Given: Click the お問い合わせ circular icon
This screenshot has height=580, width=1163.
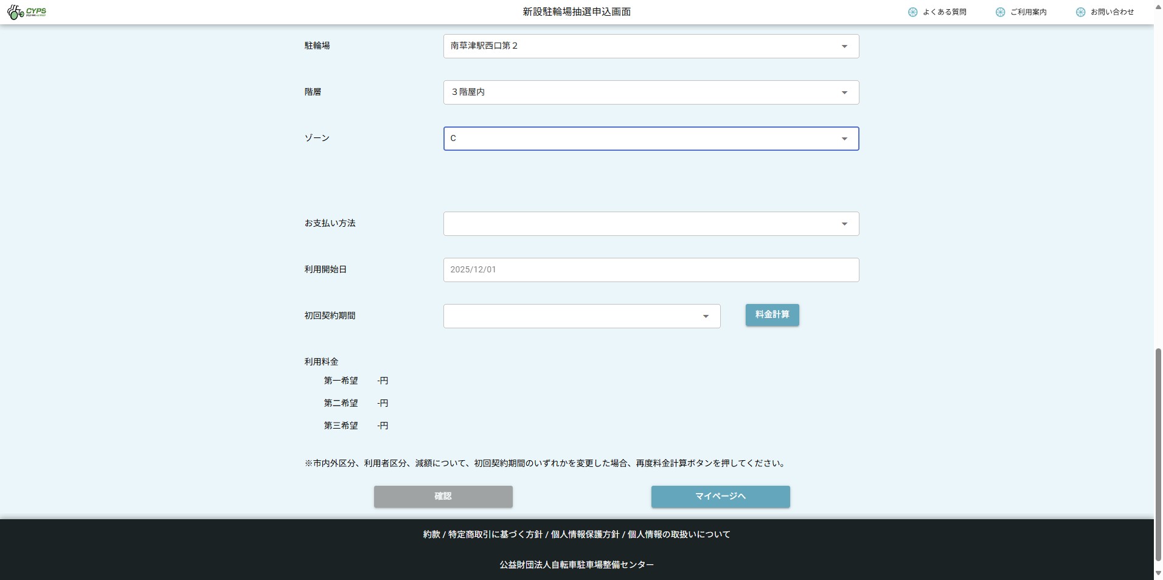Looking at the screenshot, I should click(x=1080, y=12).
